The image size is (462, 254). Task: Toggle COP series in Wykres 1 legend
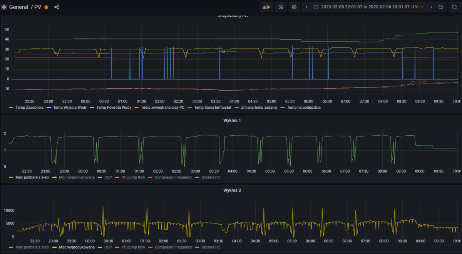click(107, 177)
